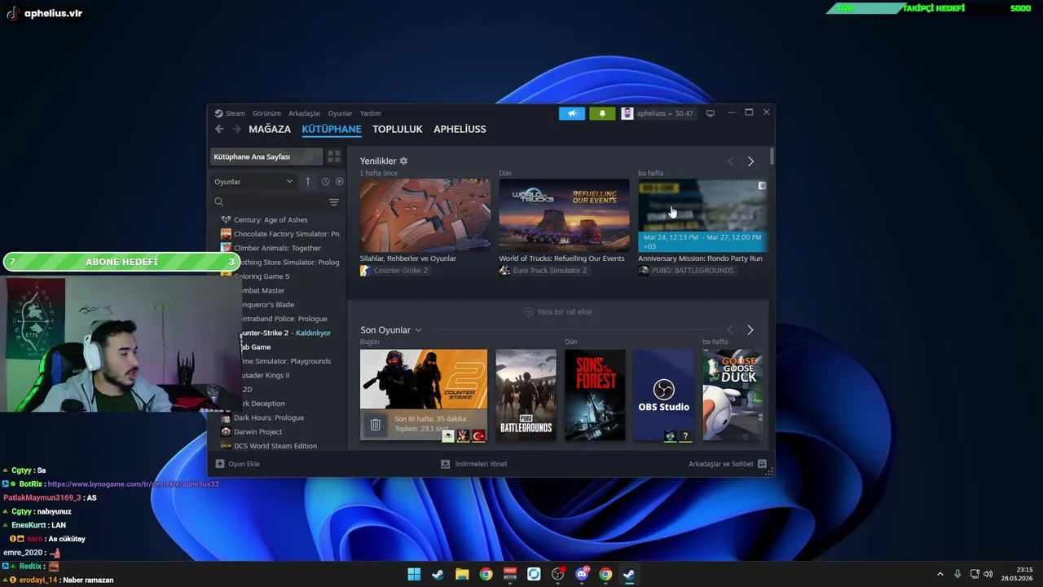The image size is (1043, 587).
Task: Select Chocolate Factory Simulator in library list
Action: pyautogui.click(x=280, y=234)
